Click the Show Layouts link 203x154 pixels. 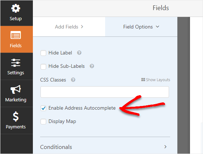click(156, 80)
